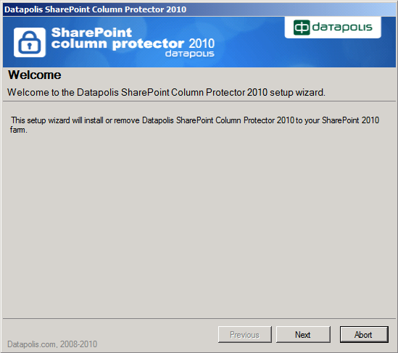This screenshot has height=353, width=398.
Task: Click the padlock icon in banner
Action: [x=30, y=42]
